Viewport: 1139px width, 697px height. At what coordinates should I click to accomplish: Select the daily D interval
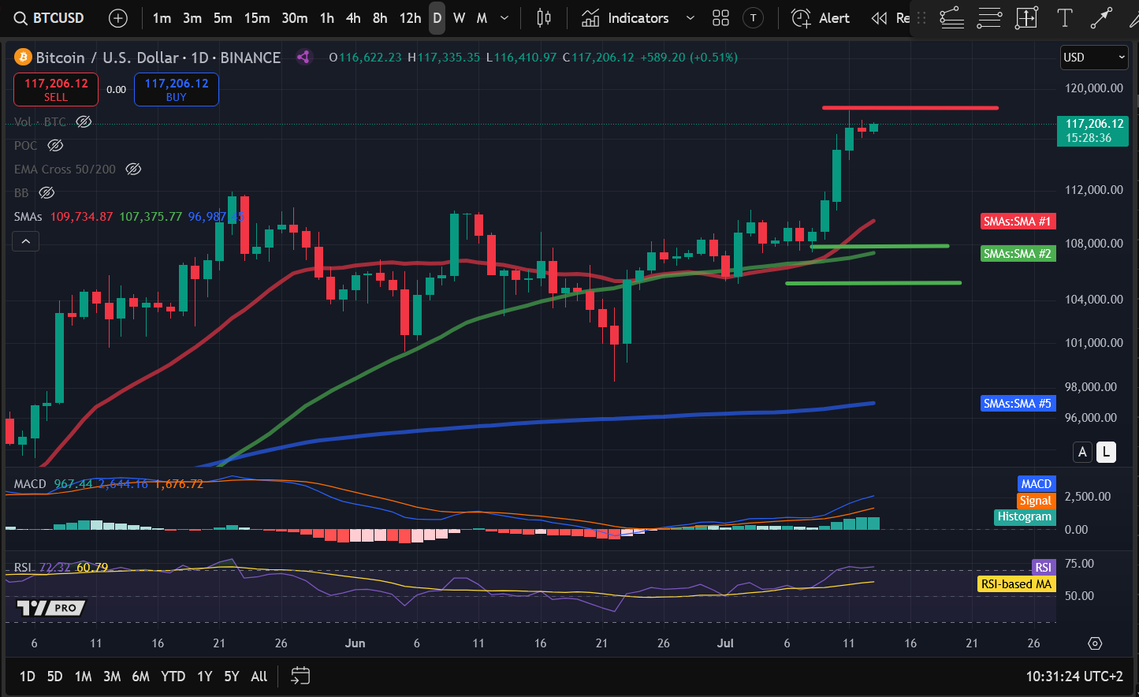point(437,18)
